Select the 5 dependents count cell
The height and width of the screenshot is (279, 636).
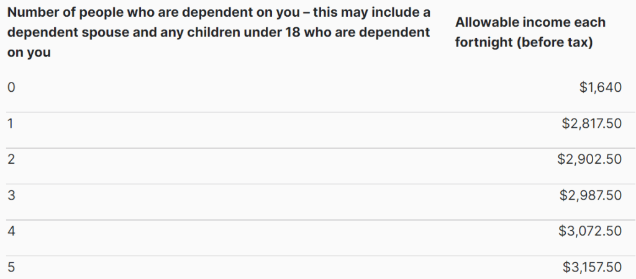coord(11,267)
